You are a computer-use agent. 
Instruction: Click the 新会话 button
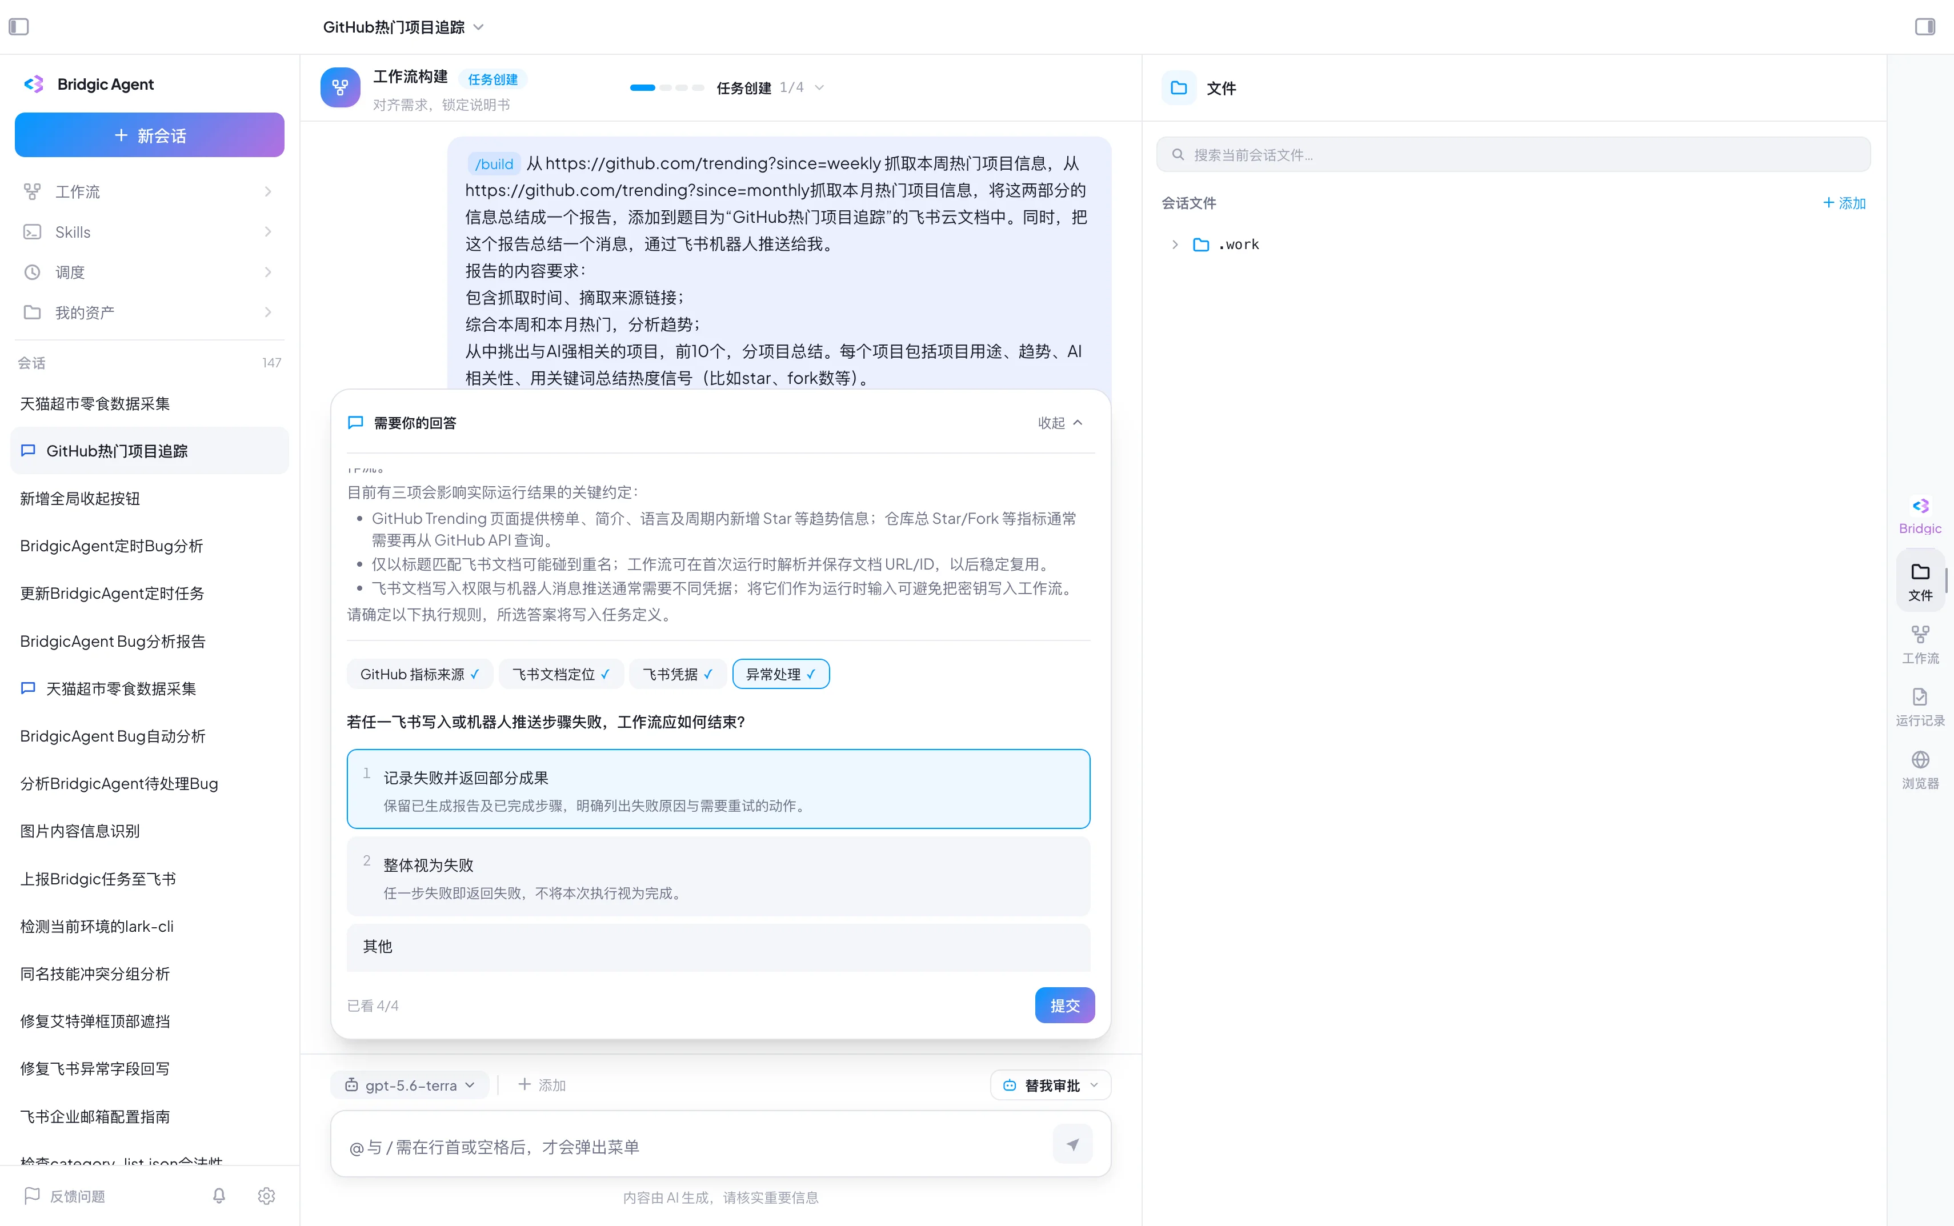coord(149,135)
